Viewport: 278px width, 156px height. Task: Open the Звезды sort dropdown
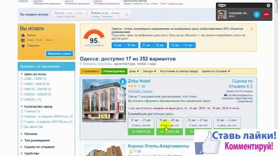coord(149,71)
